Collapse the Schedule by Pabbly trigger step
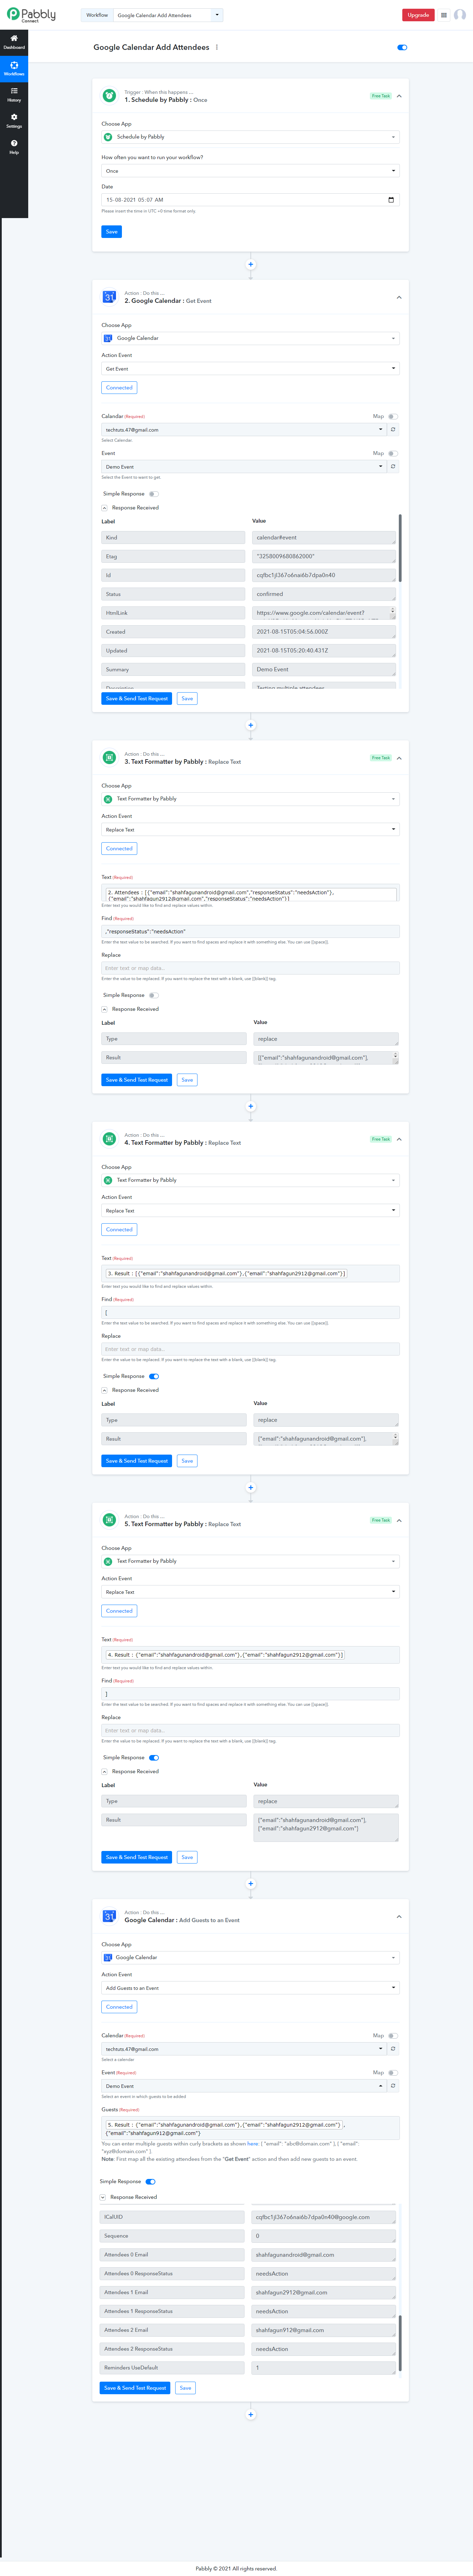The height and width of the screenshot is (2576, 473). pyautogui.click(x=399, y=96)
